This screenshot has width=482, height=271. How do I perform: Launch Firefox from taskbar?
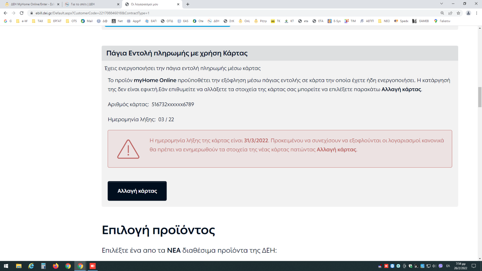[x=56, y=266]
